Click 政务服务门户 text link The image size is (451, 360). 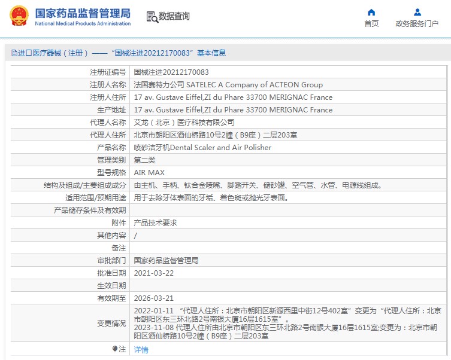pos(417,23)
